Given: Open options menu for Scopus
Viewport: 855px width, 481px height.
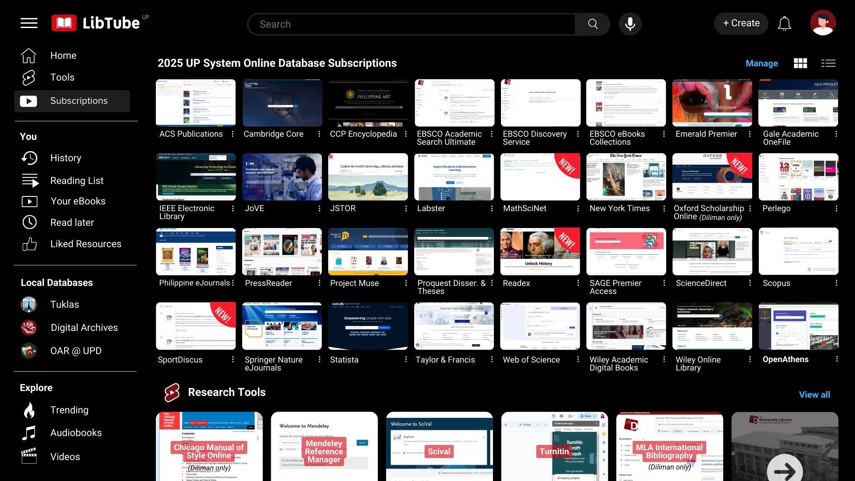Looking at the screenshot, I should coord(836,283).
